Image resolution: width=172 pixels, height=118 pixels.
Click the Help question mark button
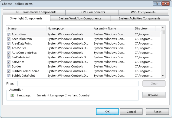[x=157, y=4]
